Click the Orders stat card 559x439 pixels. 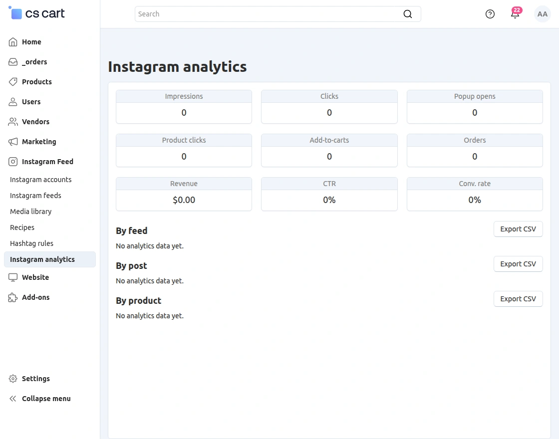(475, 150)
